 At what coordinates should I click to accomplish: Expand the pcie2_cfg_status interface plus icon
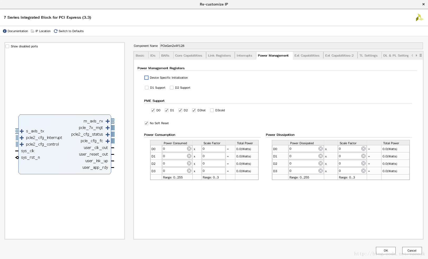pyautogui.click(x=108, y=135)
